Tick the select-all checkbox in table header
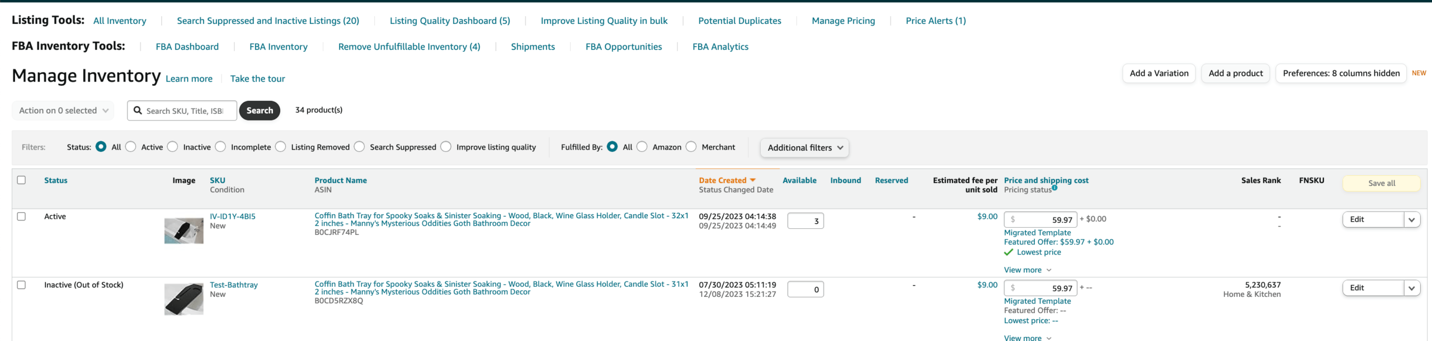This screenshot has height=341, width=1432. [21, 180]
